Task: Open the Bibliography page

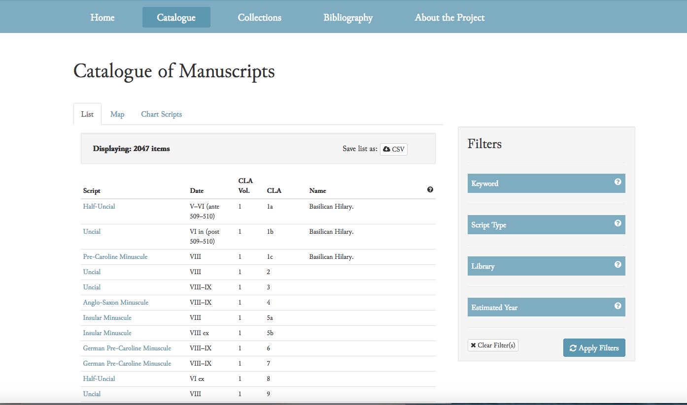Action: pos(348,18)
